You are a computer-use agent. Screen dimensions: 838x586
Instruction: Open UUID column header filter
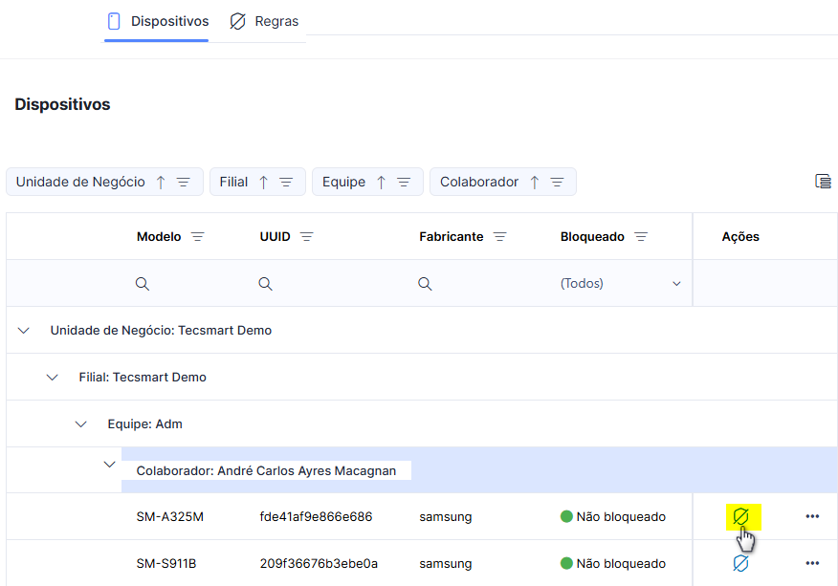(x=307, y=237)
